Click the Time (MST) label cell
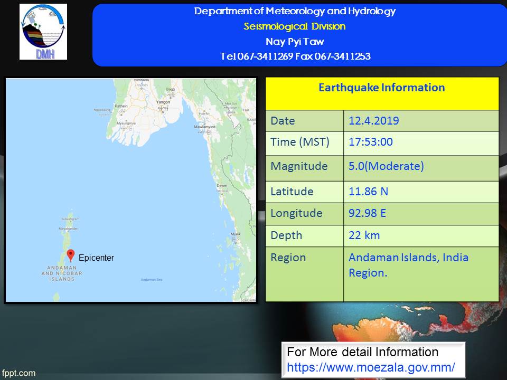507x380 pixels. (305, 144)
